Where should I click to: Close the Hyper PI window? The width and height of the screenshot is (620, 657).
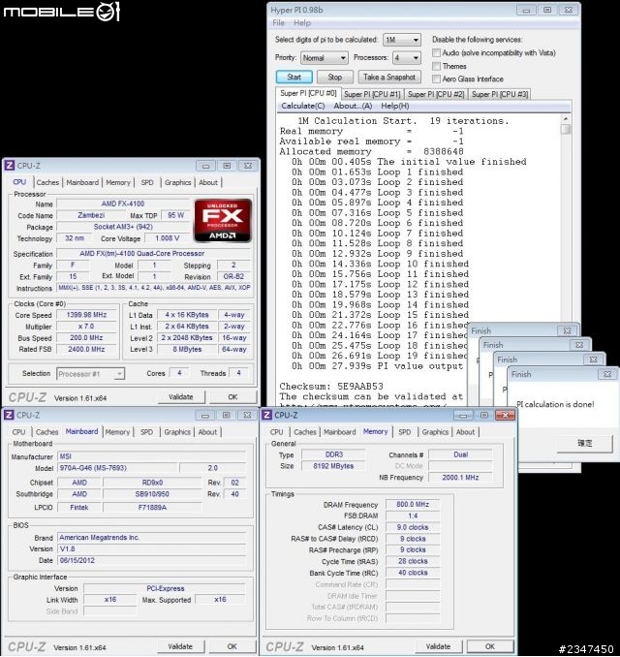tap(568, 10)
